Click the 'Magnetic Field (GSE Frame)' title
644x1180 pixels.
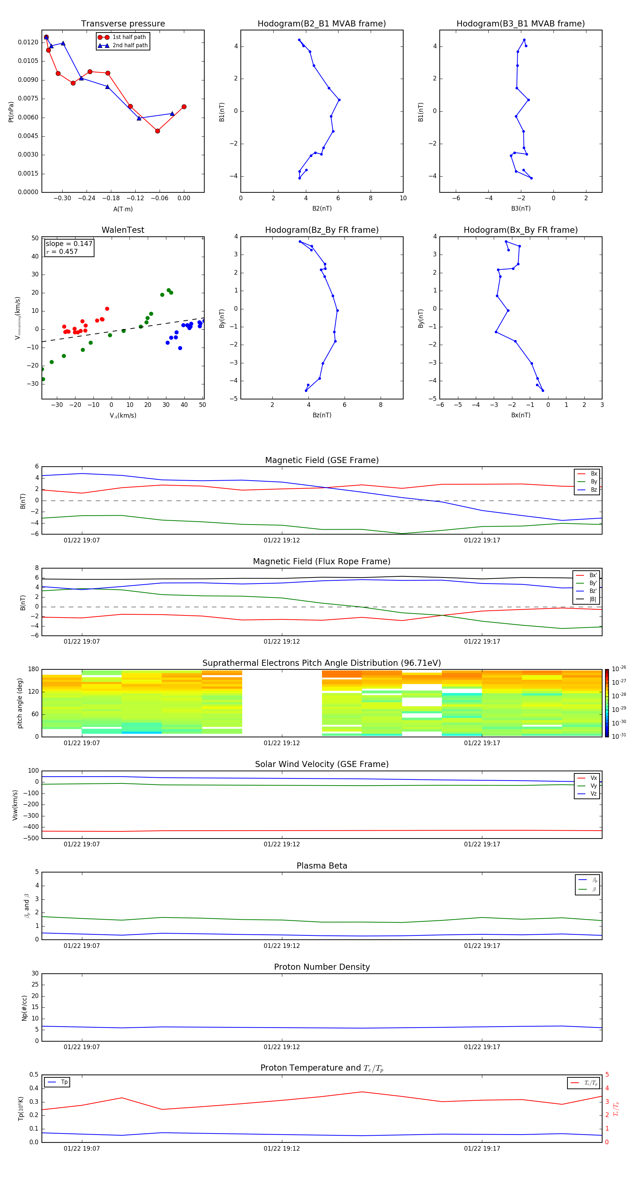tap(322, 460)
